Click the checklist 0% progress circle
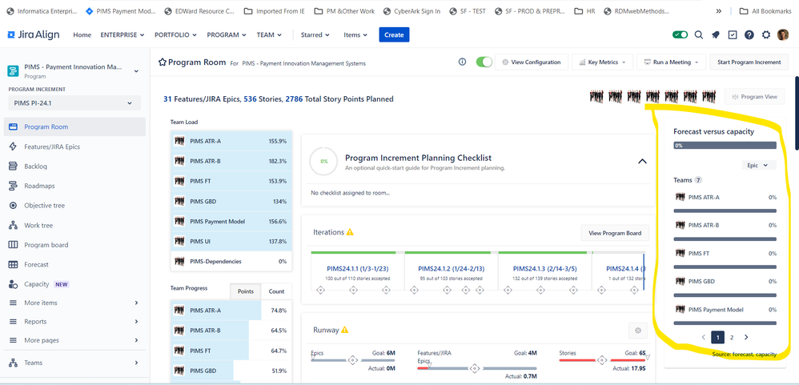The width and height of the screenshot is (799, 385). [x=323, y=161]
